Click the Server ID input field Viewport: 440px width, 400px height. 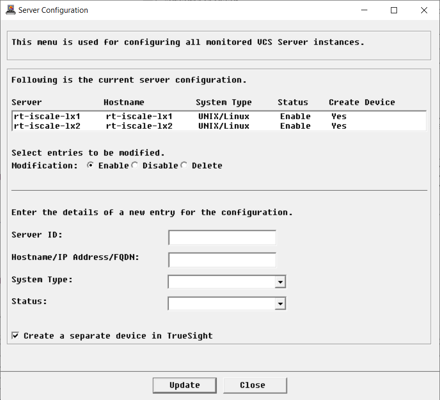click(x=222, y=237)
